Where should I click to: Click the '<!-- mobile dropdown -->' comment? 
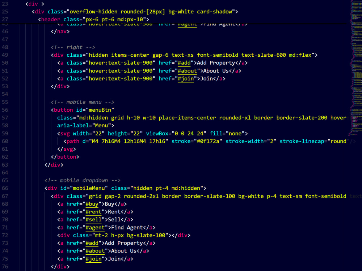click(83, 180)
